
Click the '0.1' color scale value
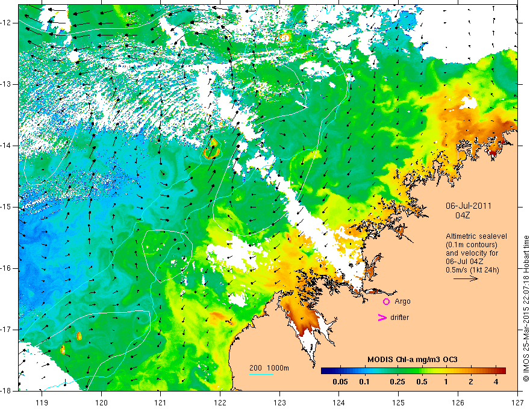tap(364, 382)
